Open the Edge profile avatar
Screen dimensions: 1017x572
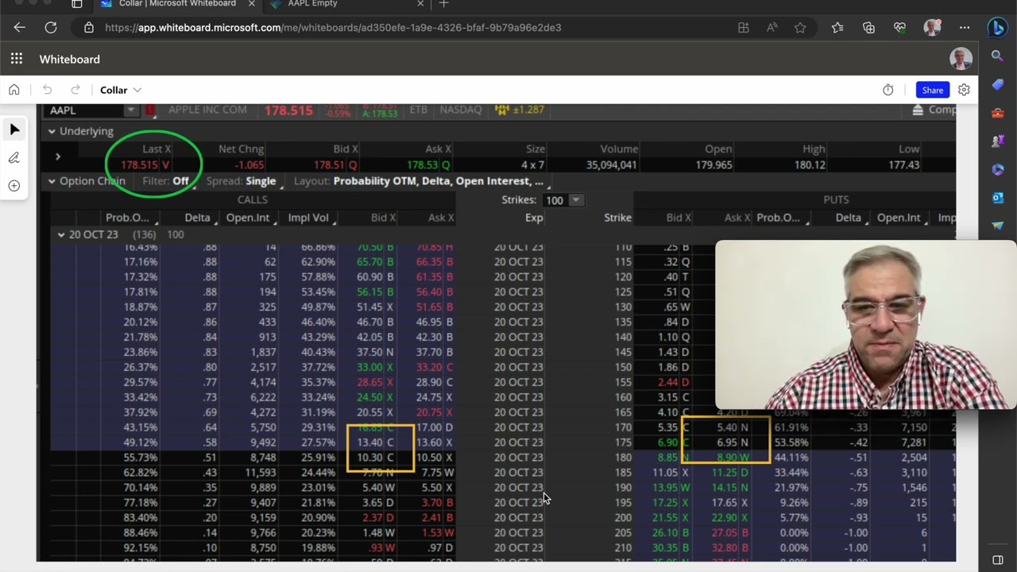point(933,28)
